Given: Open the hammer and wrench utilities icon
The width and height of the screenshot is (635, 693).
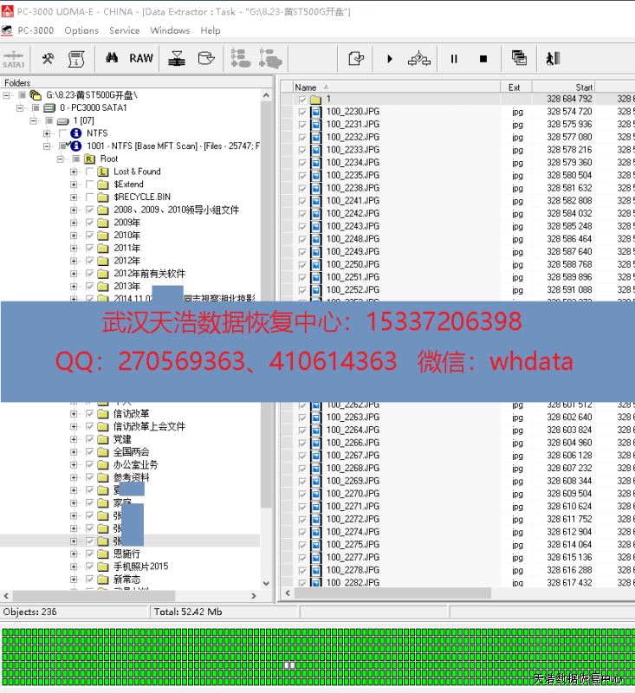Looking at the screenshot, I should coord(48,59).
